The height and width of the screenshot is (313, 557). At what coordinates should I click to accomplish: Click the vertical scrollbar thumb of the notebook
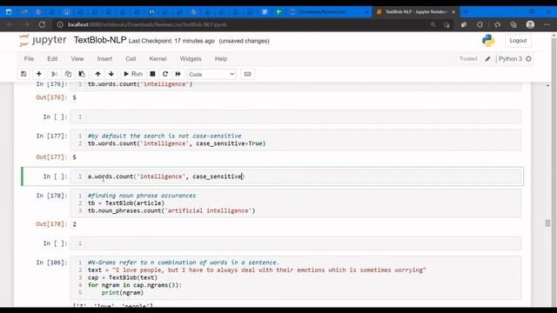(547, 223)
